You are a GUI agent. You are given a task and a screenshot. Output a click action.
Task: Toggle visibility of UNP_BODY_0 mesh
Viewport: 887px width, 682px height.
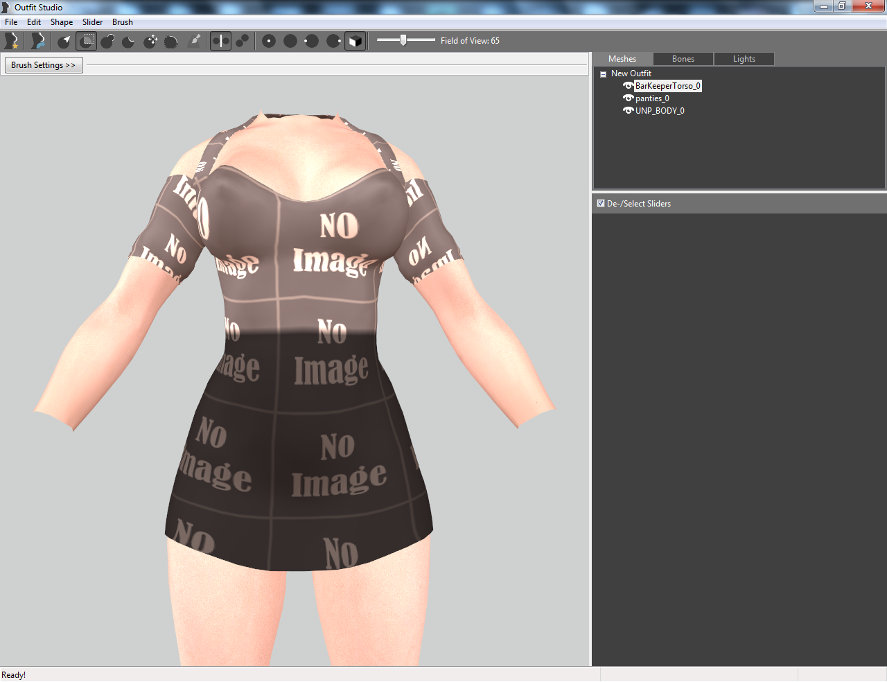click(628, 110)
